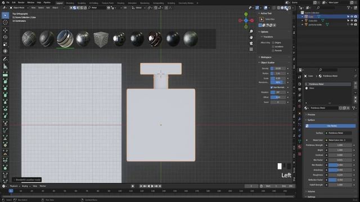
Task: Collapse the Options panel
Action: tap(259, 32)
